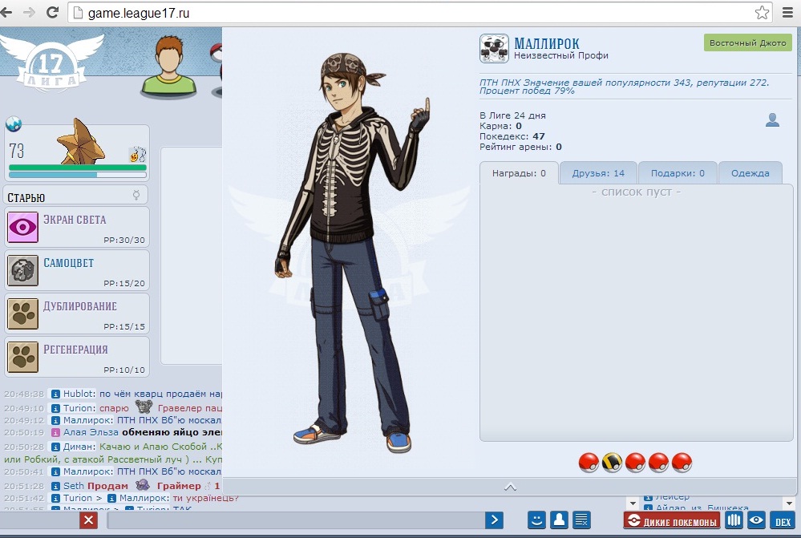801x538 pixels.
Task: Open the Chrome hamburger menu
Action: coord(787,12)
